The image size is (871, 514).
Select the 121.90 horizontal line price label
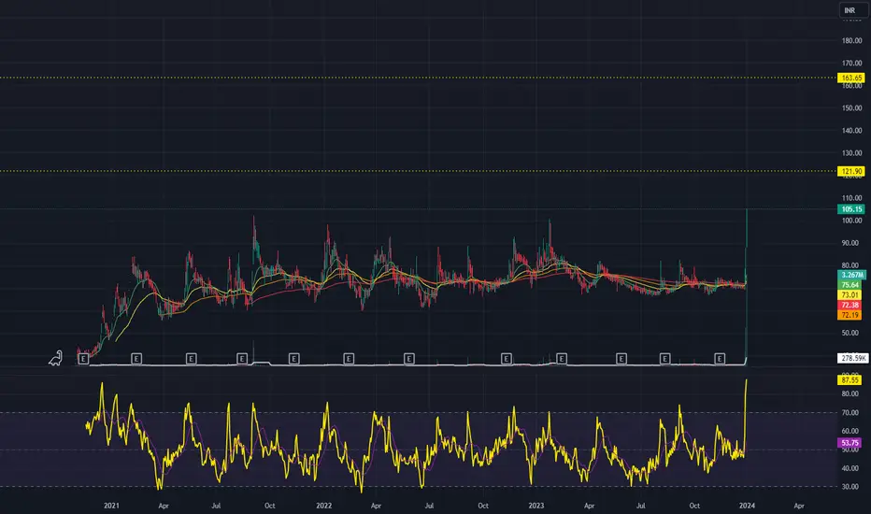tap(851, 171)
